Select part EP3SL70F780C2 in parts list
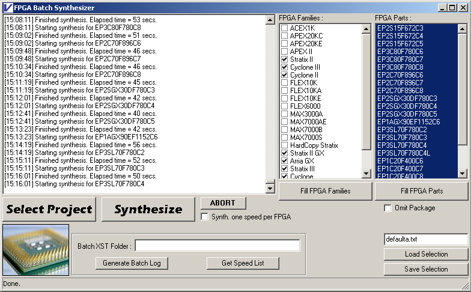 pos(417,130)
